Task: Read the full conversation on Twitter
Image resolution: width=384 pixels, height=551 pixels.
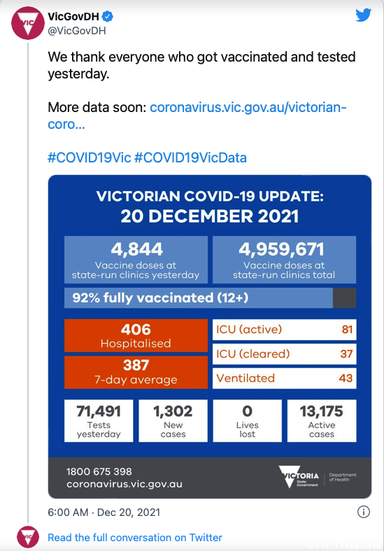Action: point(135,537)
